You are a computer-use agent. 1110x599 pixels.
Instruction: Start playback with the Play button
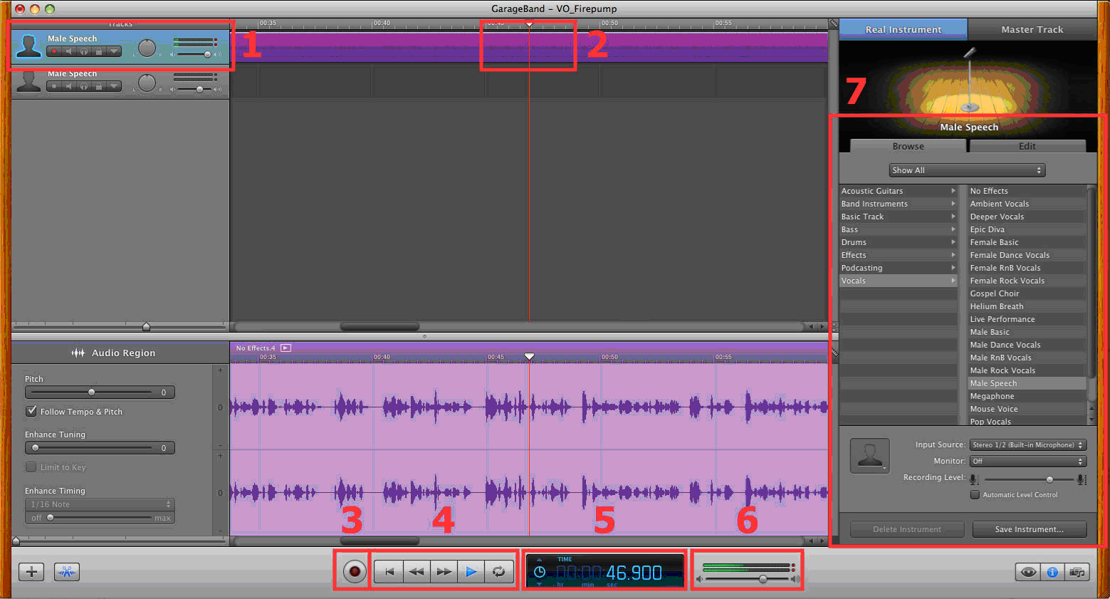(471, 571)
